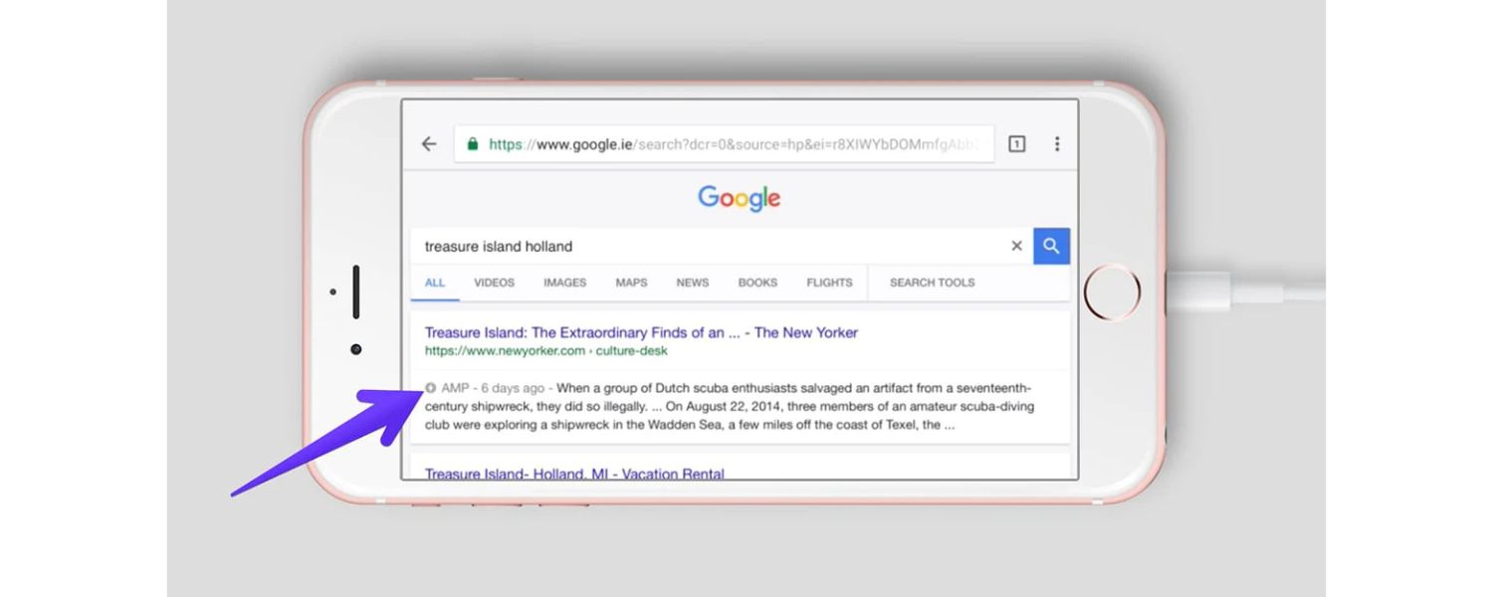Clear the search query with the X
This screenshot has height=597, width=1493.
pyautogui.click(x=1016, y=246)
